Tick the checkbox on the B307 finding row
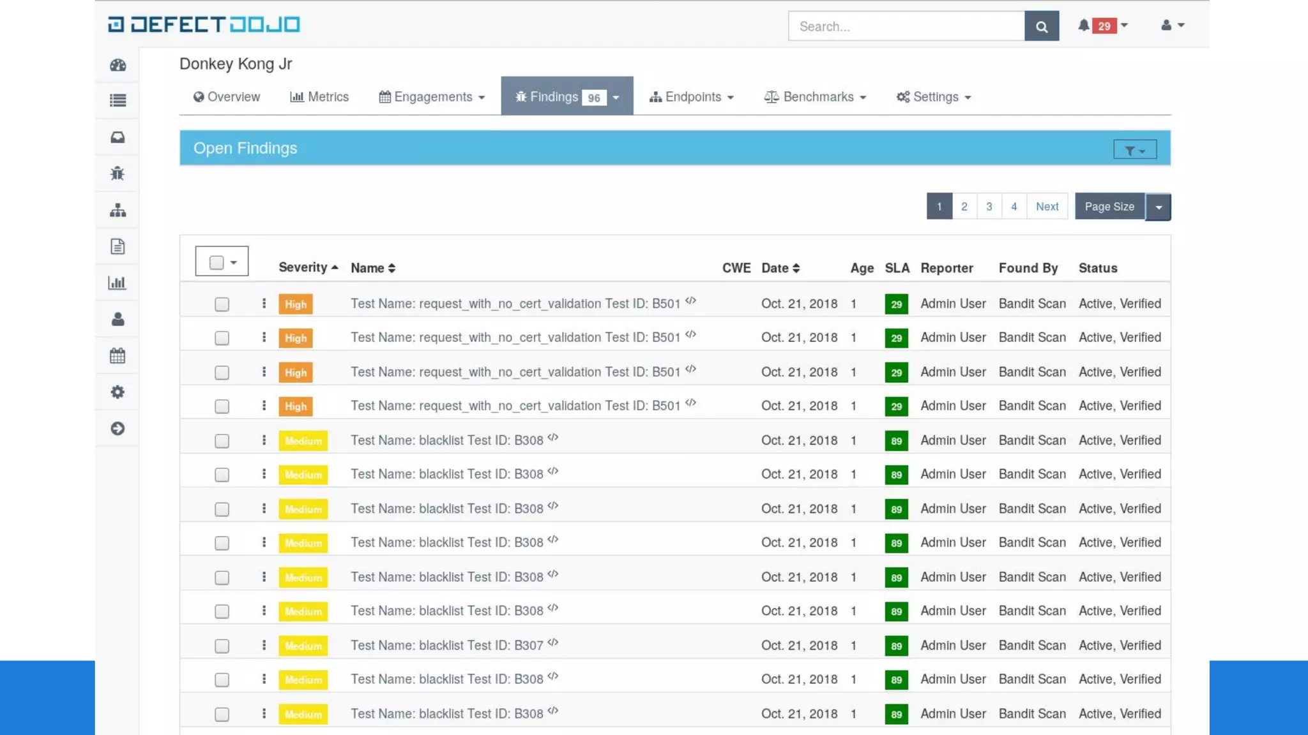1308x735 pixels. [x=222, y=646]
